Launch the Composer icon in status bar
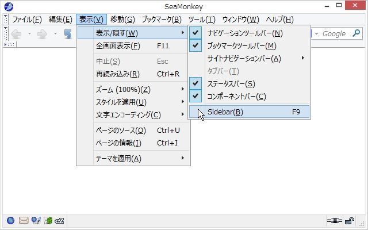This screenshot has width=368, height=230. [x=36, y=220]
